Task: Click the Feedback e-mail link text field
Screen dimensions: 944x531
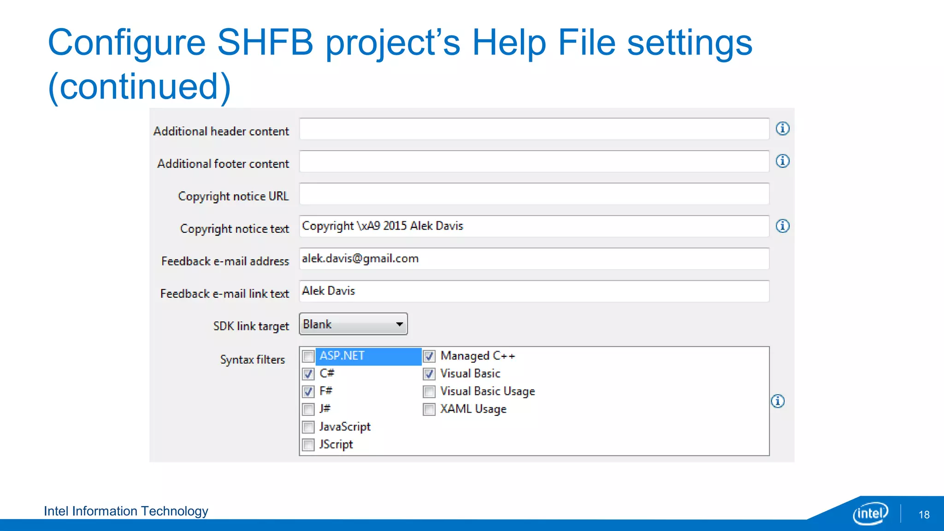Action: click(x=534, y=291)
